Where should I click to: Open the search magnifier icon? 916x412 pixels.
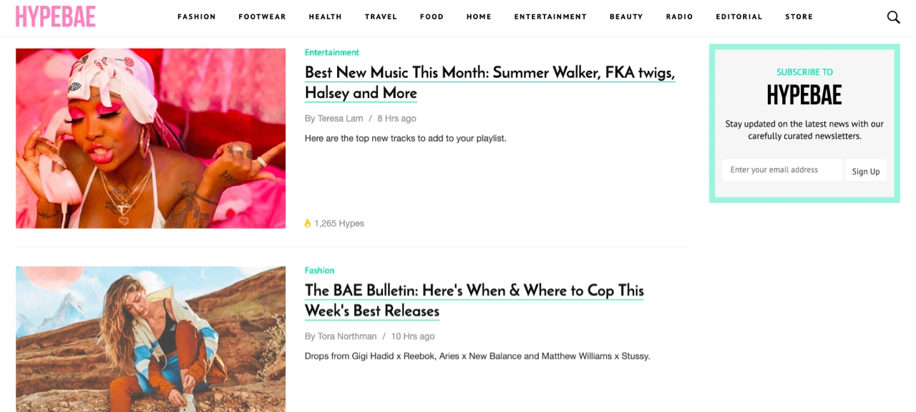click(x=893, y=17)
